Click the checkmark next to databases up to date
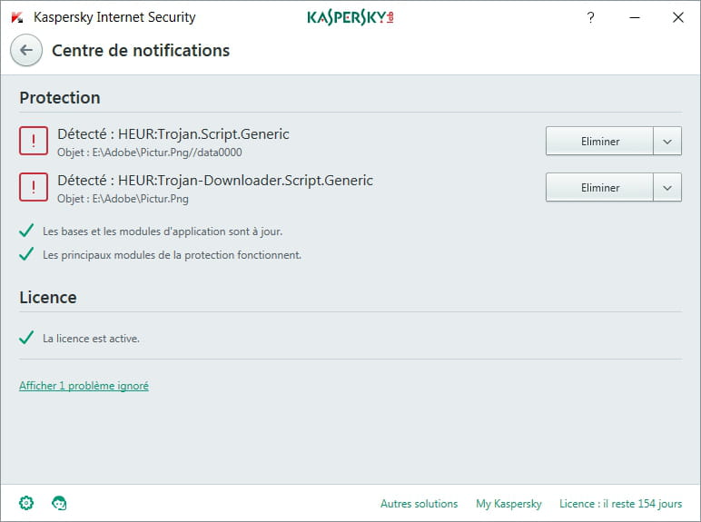The width and height of the screenshot is (701, 522). pyautogui.click(x=26, y=231)
